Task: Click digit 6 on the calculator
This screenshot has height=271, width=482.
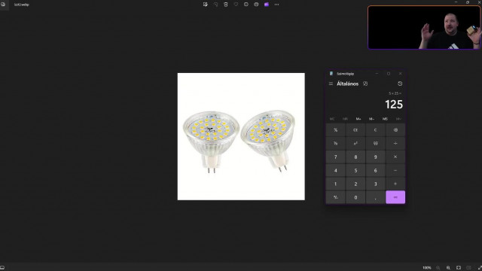Action: [375, 171]
